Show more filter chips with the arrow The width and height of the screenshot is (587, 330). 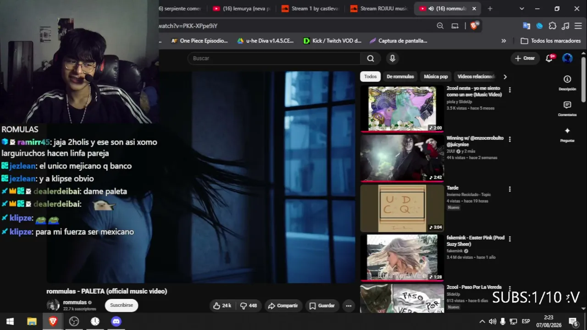pos(505,77)
